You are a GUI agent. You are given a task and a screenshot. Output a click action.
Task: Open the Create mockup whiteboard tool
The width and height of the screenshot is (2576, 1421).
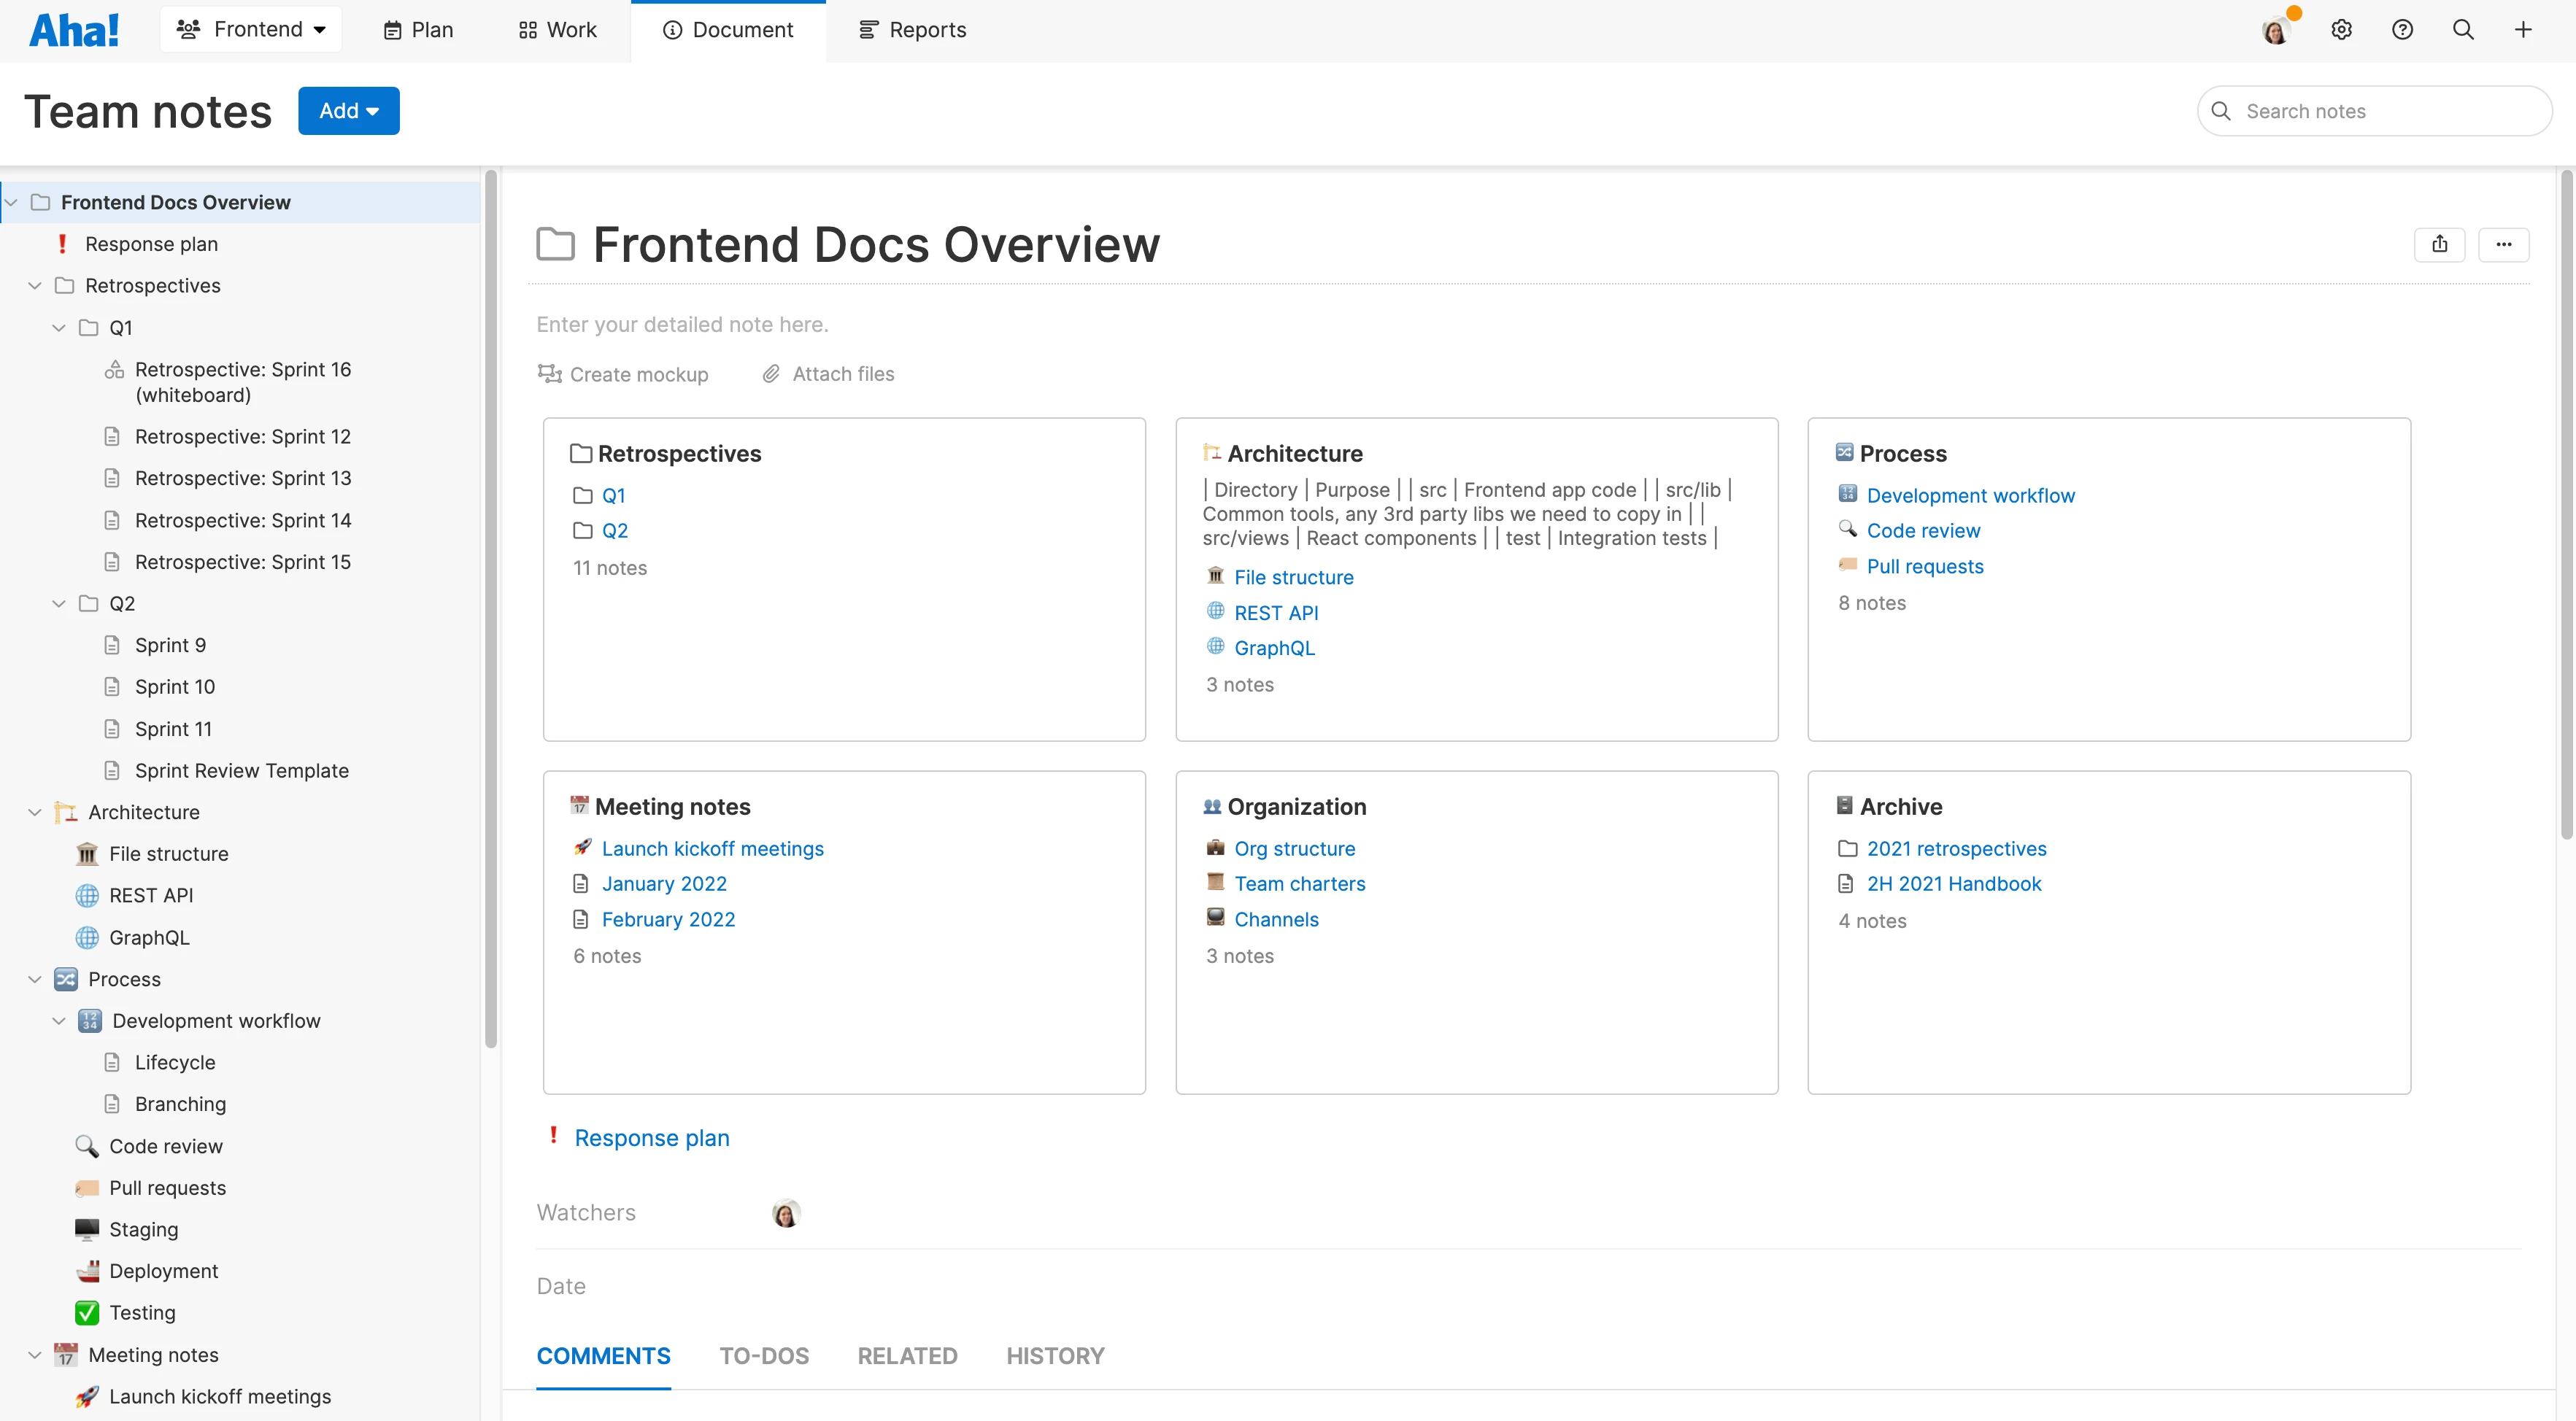[624, 373]
